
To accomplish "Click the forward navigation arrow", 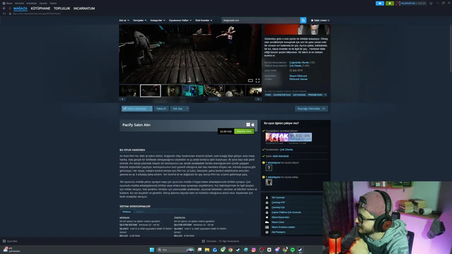I will click(9, 8).
